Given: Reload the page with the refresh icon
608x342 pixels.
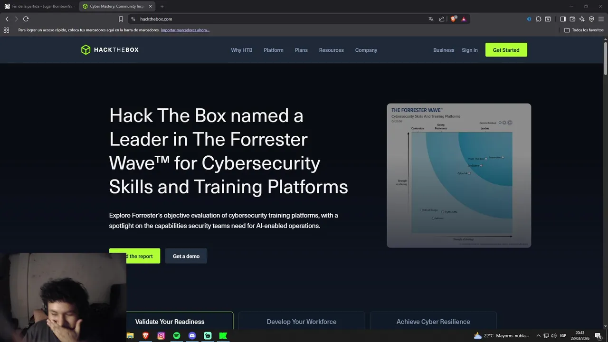Looking at the screenshot, I should coord(26,19).
